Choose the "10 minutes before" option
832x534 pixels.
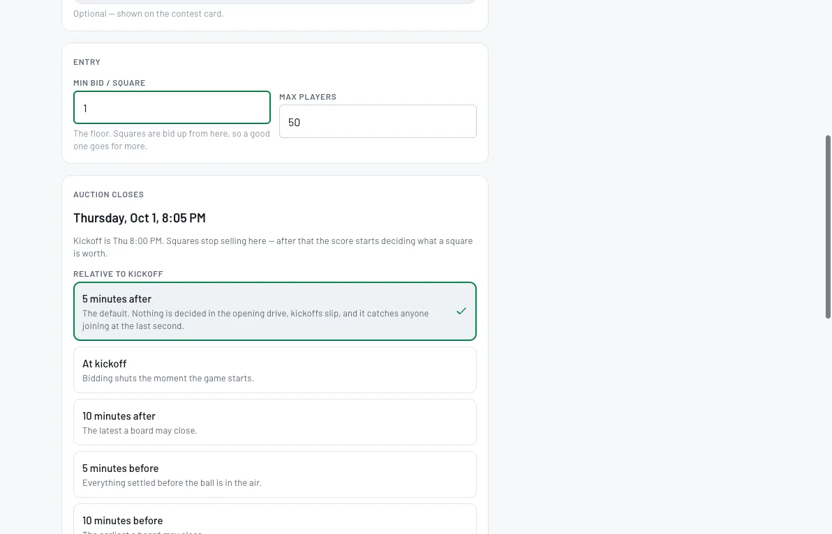pyautogui.click(x=275, y=519)
